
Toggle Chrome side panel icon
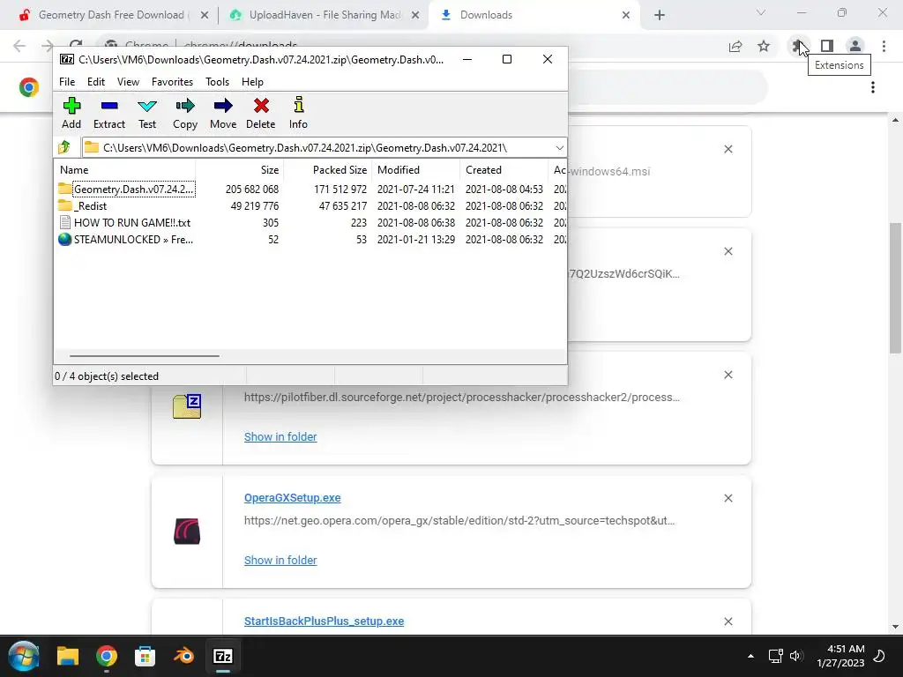[x=827, y=46]
